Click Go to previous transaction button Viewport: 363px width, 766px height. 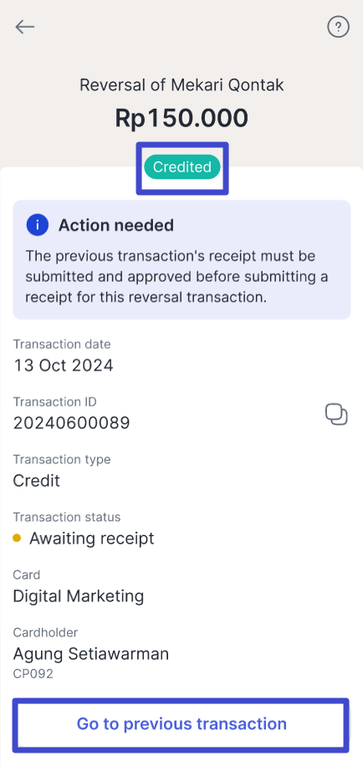click(x=181, y=723)
